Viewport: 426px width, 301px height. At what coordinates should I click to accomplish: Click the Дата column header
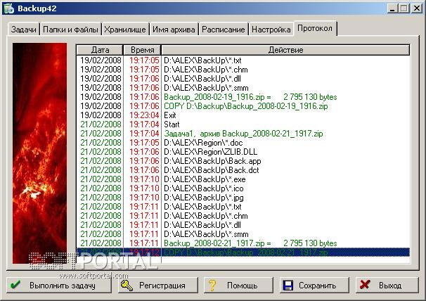pos(100,50)
